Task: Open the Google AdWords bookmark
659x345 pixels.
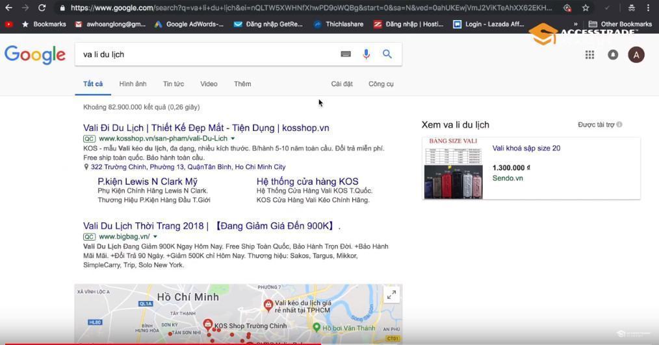Action: (x=188, y=24)
